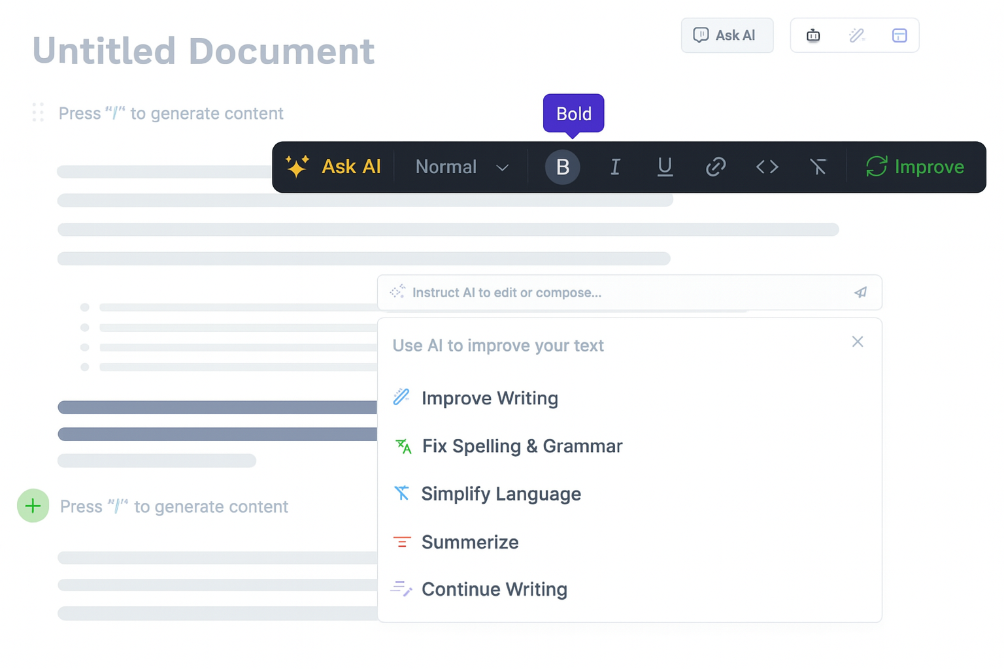Toggle italic formatting
This screenshot has width=1004, height=669.
614,167
